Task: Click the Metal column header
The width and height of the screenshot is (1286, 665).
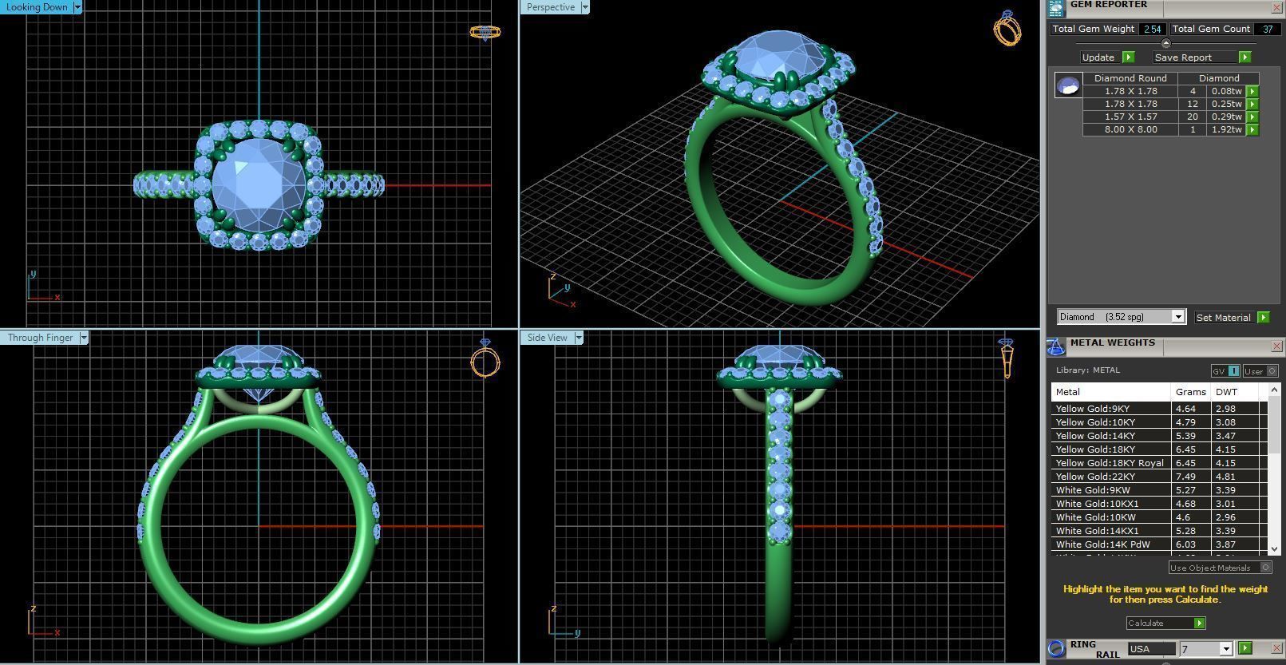Action: (1110, 392)
